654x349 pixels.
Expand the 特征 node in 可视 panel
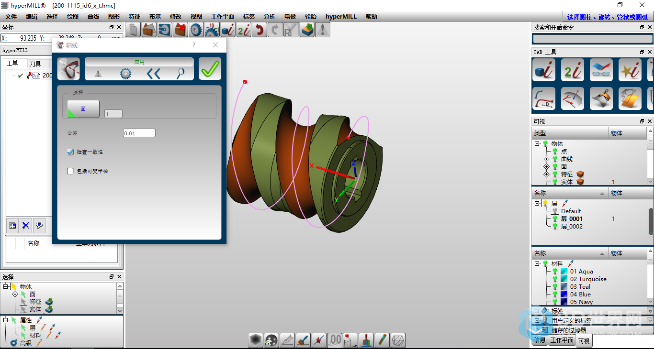tap(546, 174)
